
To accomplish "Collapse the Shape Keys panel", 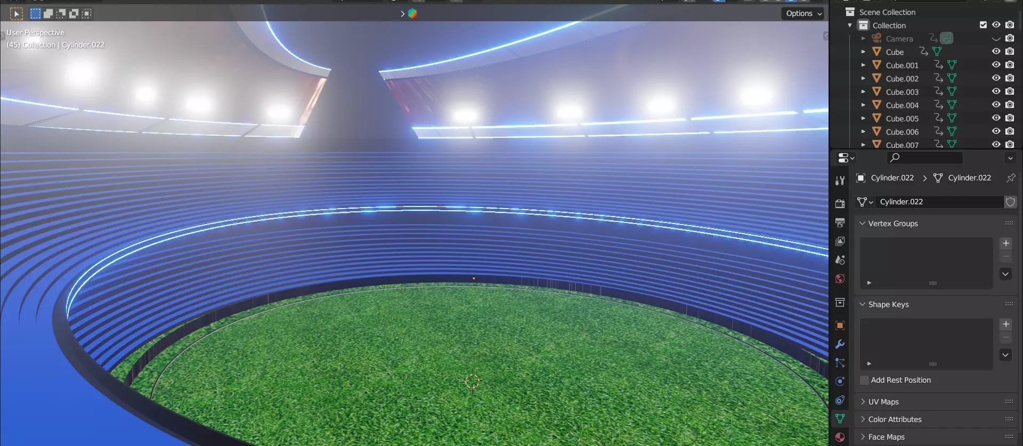I will coord(862,304).
